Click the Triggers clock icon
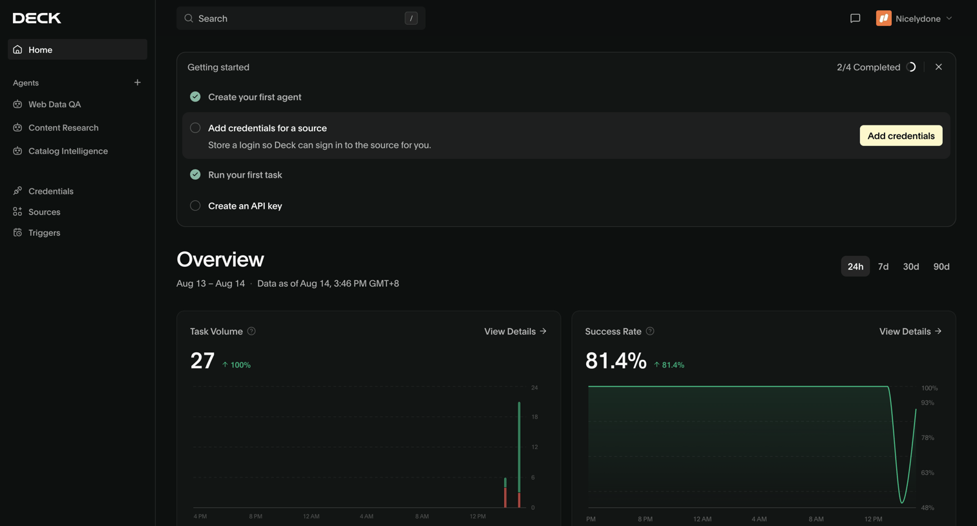977x526 pixels. point(17,233)
